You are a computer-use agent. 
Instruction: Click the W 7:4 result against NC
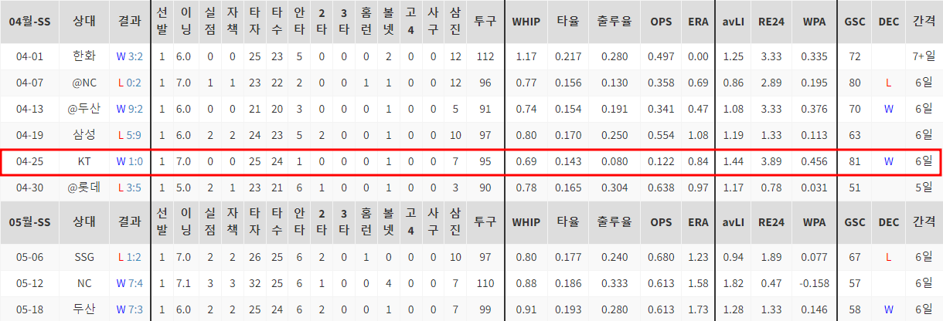point(129,283)
